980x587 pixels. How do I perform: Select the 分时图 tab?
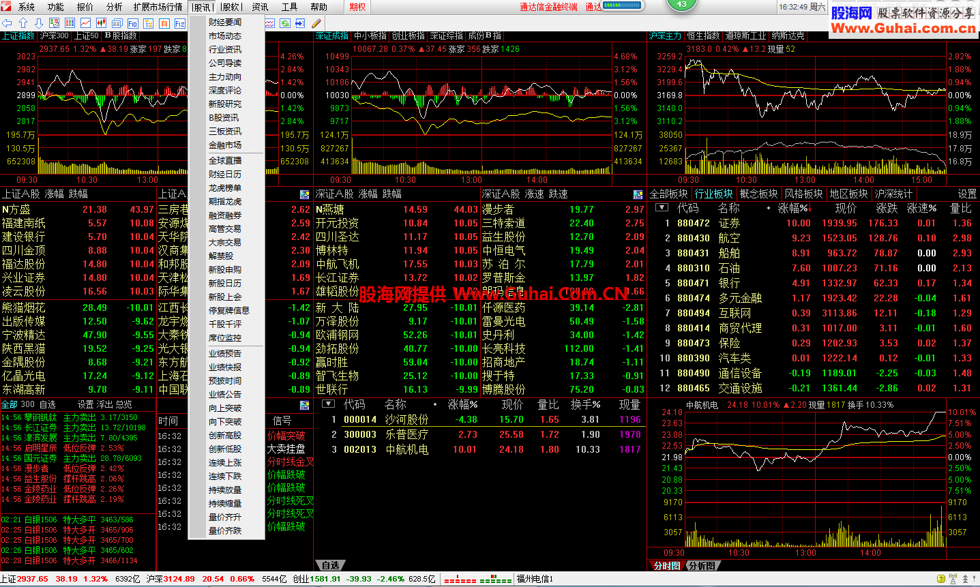[x=667, y=566]
